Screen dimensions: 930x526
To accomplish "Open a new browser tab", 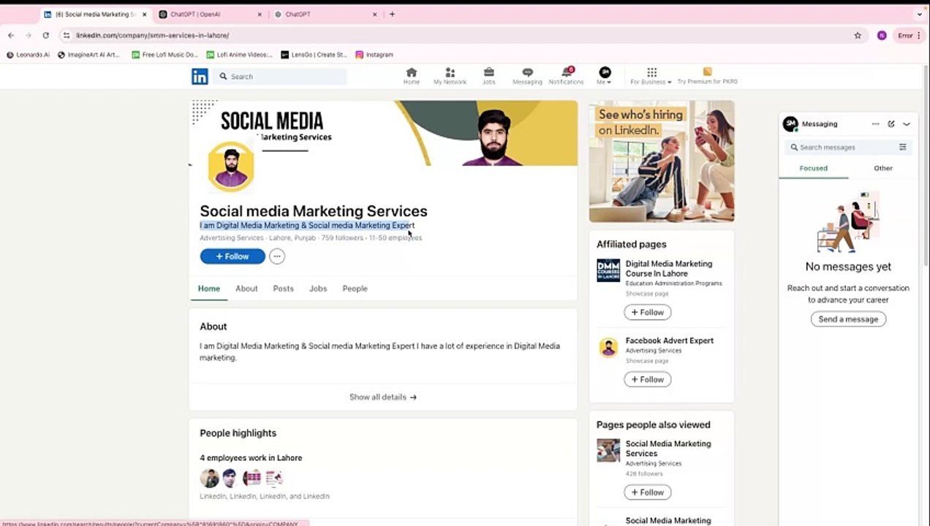I will (x=392, y=14).
